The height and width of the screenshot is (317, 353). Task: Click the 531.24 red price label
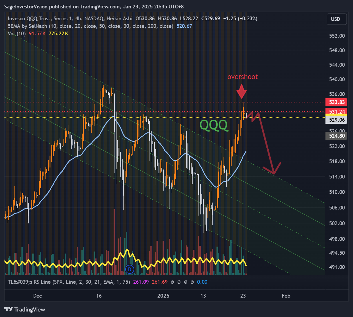(x=336, y=112)
